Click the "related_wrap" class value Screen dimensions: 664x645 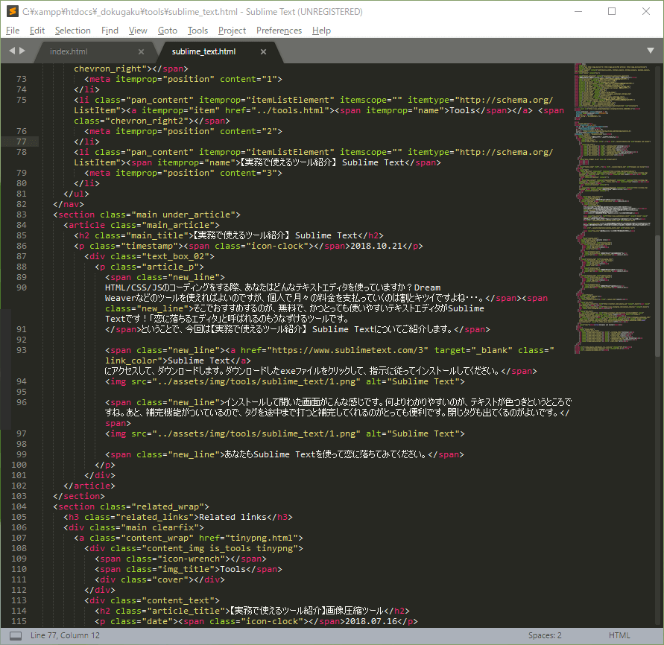coord(168,506)
